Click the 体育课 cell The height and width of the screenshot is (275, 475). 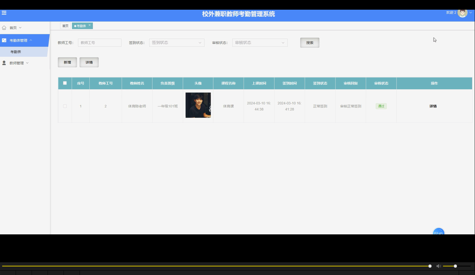pos(228,106)
